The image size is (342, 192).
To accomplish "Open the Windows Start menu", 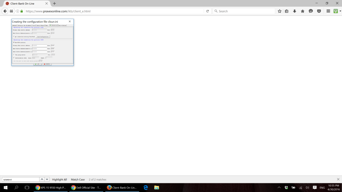I will tap(5, 187).
